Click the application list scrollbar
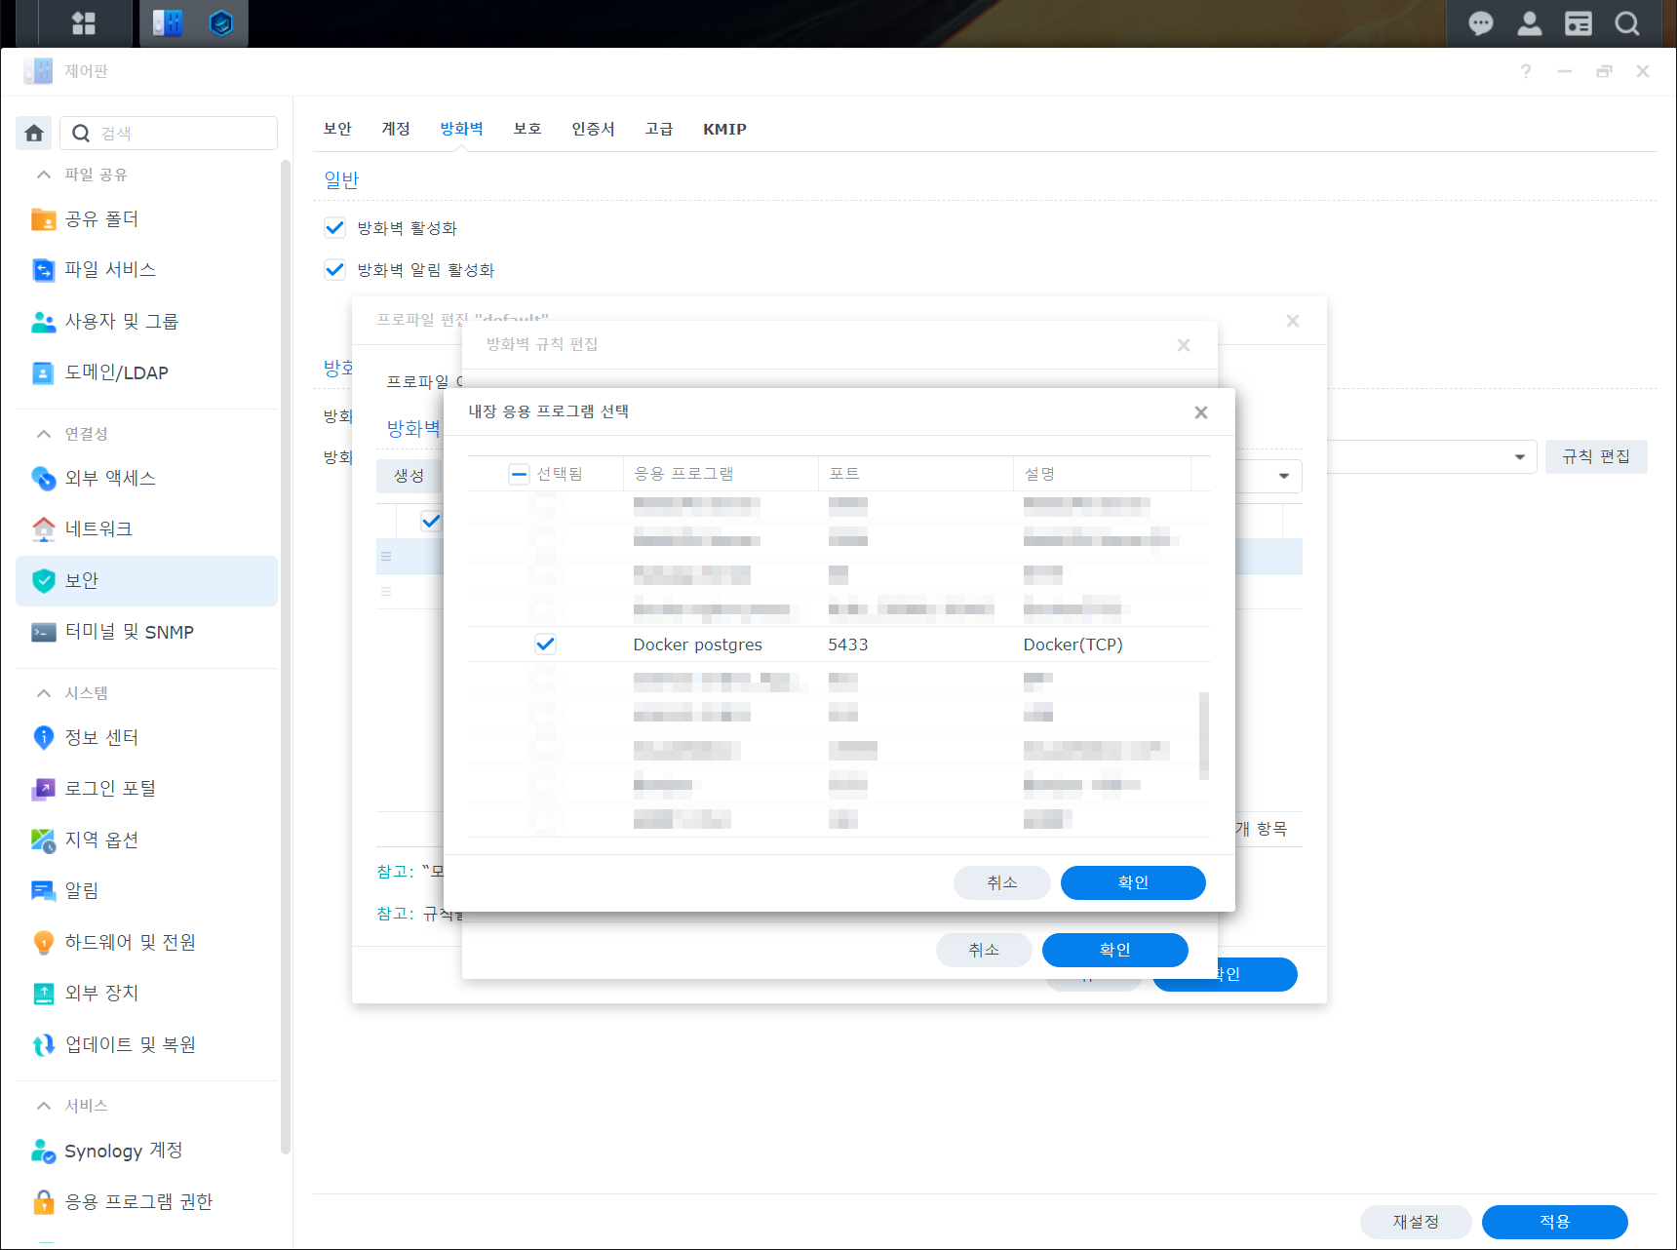This screenshot has height=1250, width=1677. pyautogui.click(x=1204, y=735)
